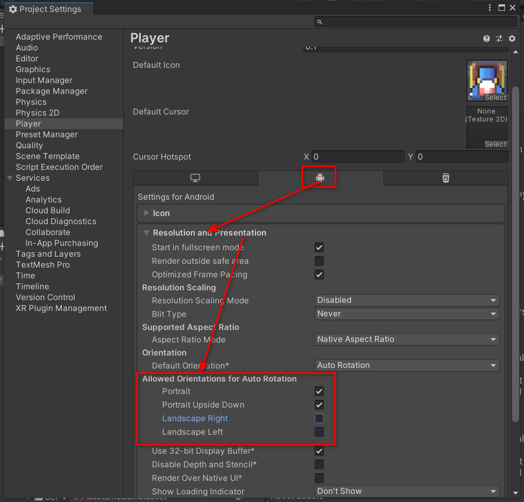This screenshot has height=502, width=524.
Task: Click the Cursor Hotspot X field
Action: (358, 157)
